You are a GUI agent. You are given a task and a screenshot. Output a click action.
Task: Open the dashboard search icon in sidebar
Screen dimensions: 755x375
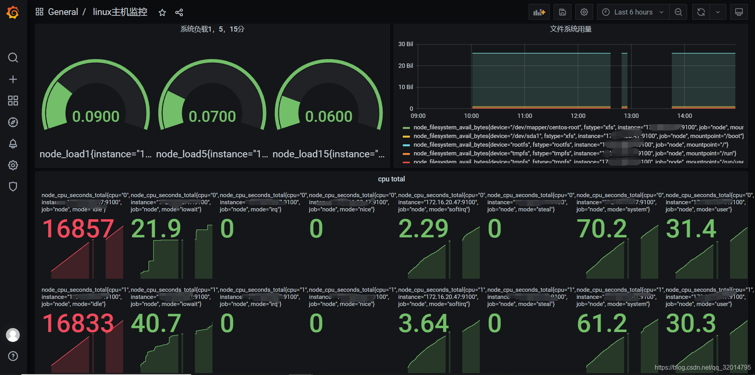(x=13, y=58)
